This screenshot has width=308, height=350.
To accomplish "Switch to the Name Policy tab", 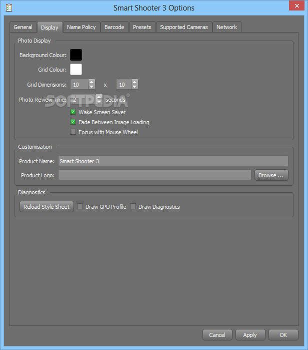I will 81,27.
